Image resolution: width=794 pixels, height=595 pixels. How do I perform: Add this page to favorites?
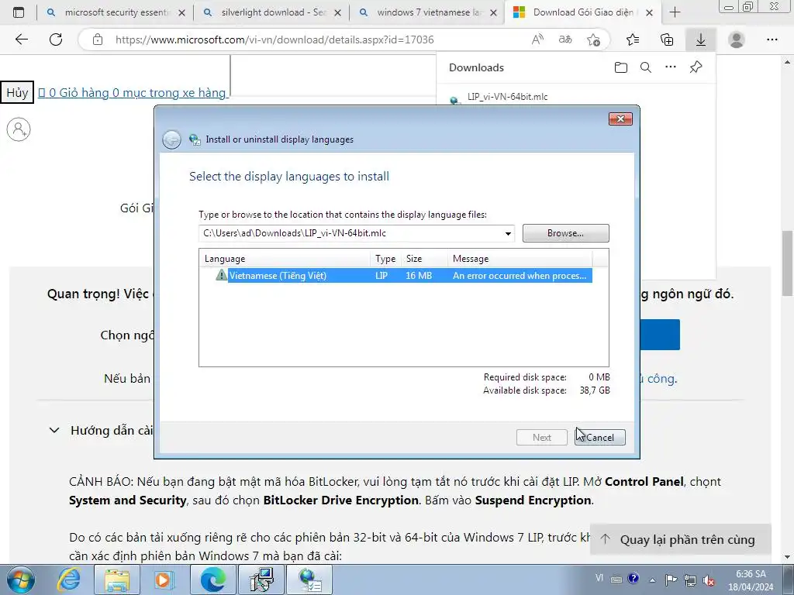coord(593,40)
